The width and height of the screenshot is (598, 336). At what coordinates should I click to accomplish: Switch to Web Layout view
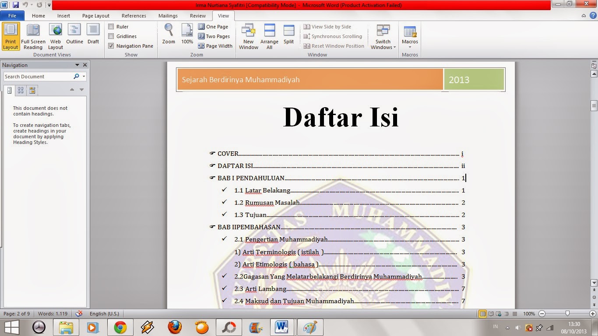56,37
